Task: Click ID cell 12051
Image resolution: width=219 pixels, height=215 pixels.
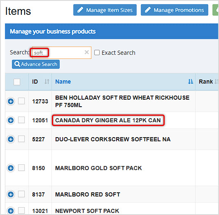Action: [x=40, y=120]
